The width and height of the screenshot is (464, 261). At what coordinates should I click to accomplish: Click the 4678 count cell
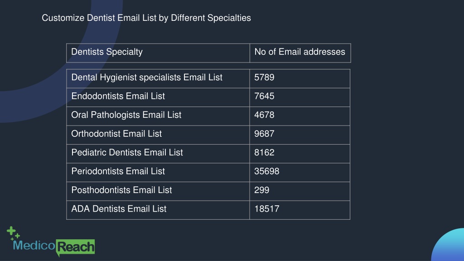click(x=300, y=116)
